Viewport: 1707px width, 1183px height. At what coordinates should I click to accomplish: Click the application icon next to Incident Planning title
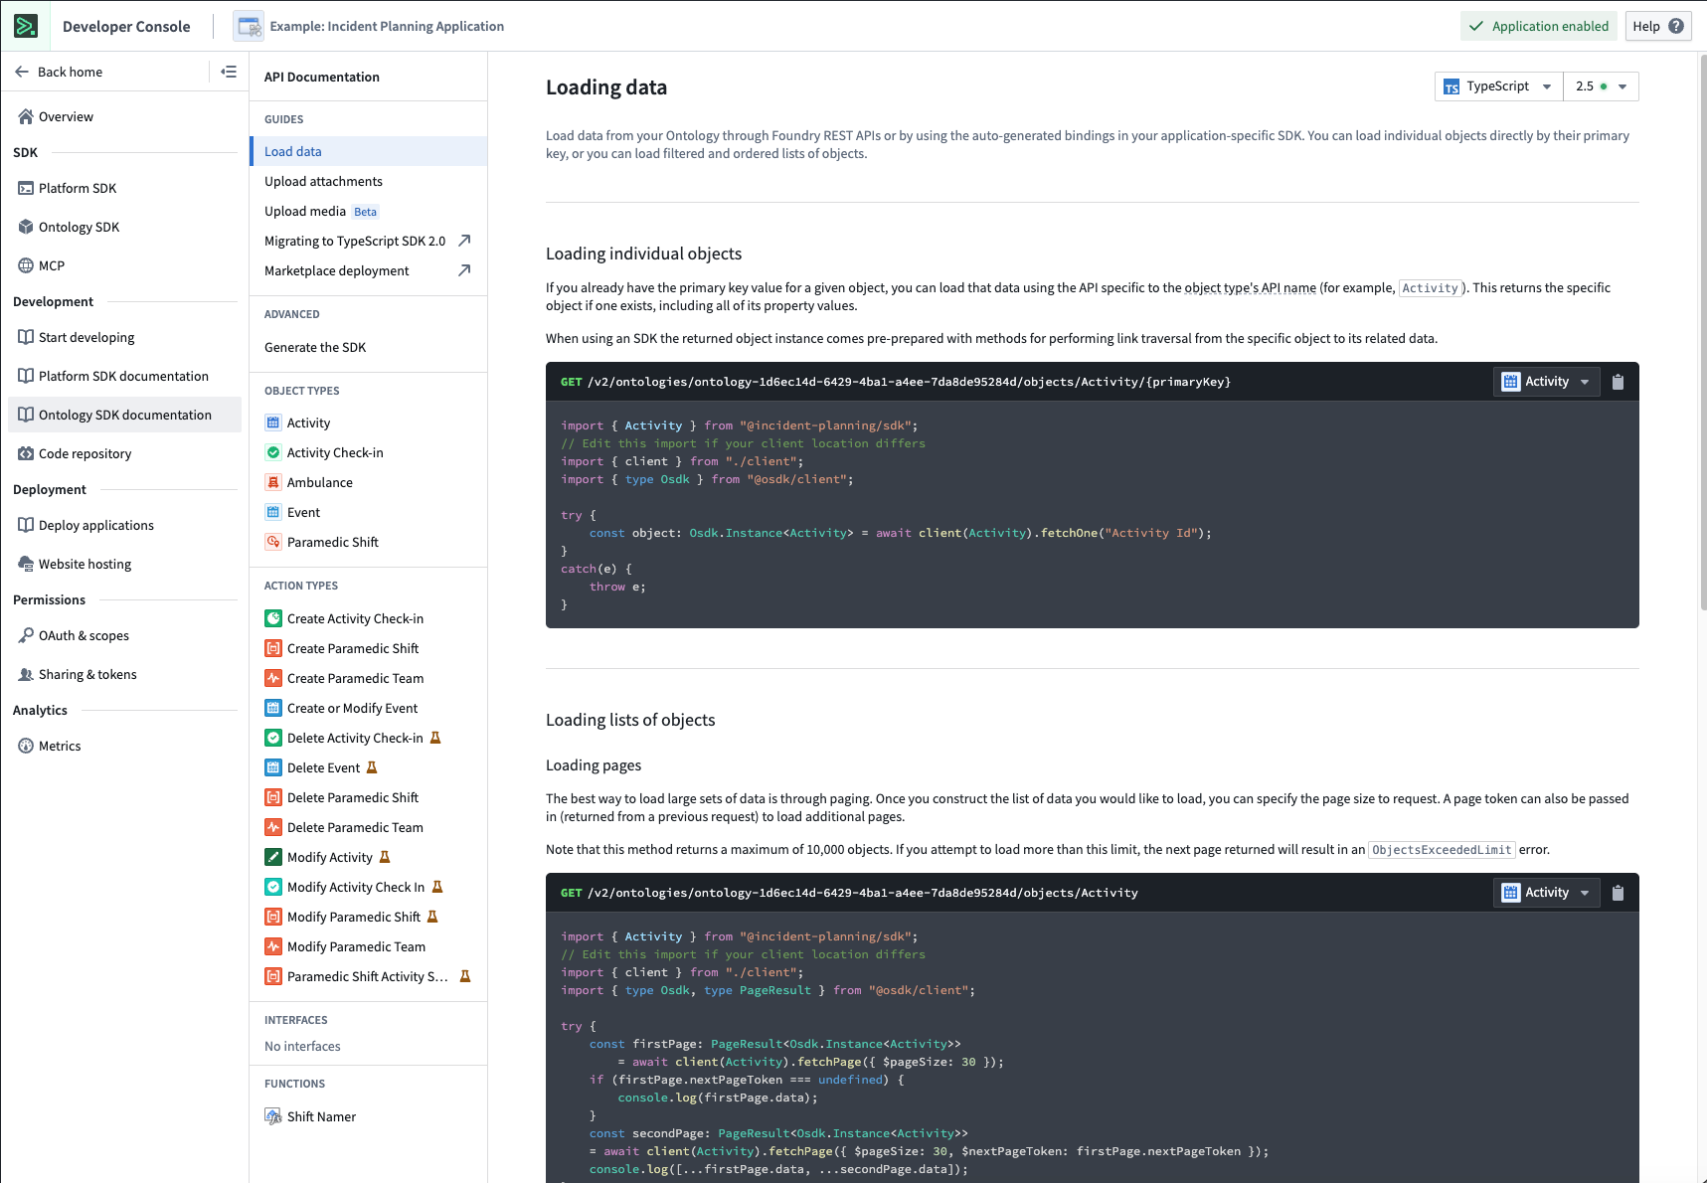249,26
